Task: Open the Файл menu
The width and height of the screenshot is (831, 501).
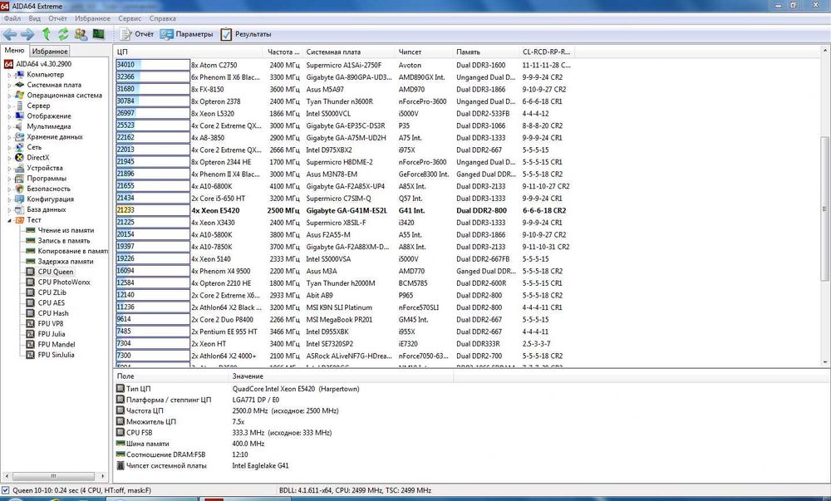Action: point(12,18)
